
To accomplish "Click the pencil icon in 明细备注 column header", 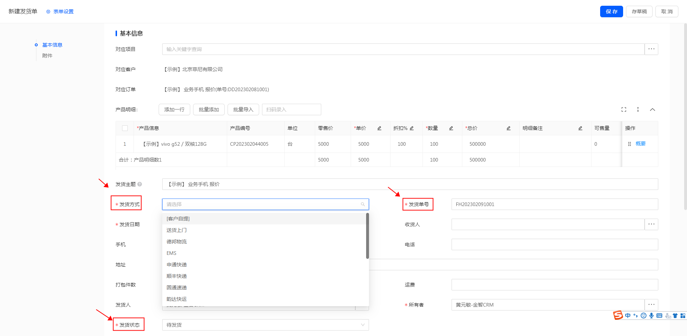I will pyautogui.click(x=580, y=128).
